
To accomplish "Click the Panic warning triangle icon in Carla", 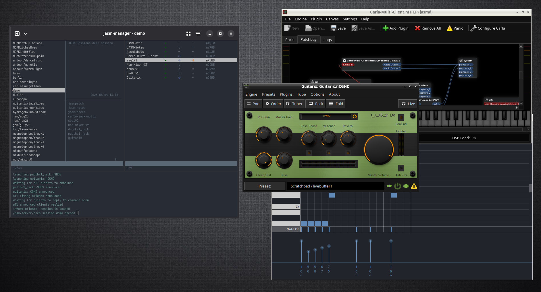I will coord(450,28).
